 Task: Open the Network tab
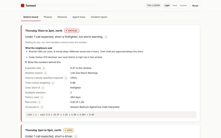click(62, 17)
